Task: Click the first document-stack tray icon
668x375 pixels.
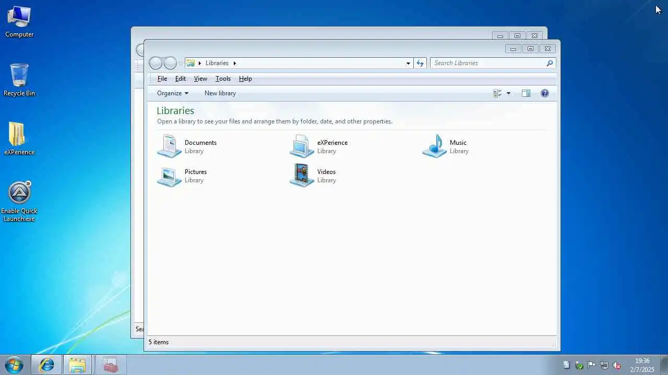Action: coord(567,365)
